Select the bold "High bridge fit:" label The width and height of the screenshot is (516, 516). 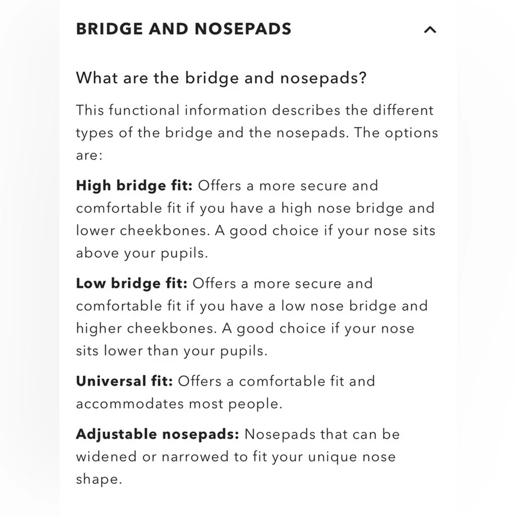[134, 186]
